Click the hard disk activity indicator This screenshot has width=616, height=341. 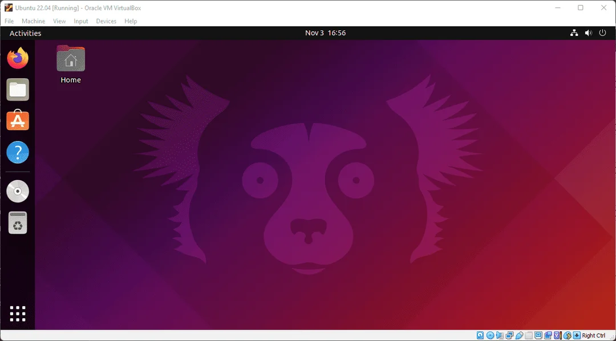coord(480,335)
